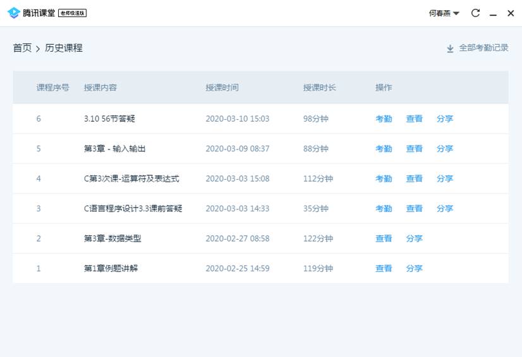Open the 何春燕 user dropdown menu
The width and height of the screenshot is (522, 357).
tap(444, 13)
